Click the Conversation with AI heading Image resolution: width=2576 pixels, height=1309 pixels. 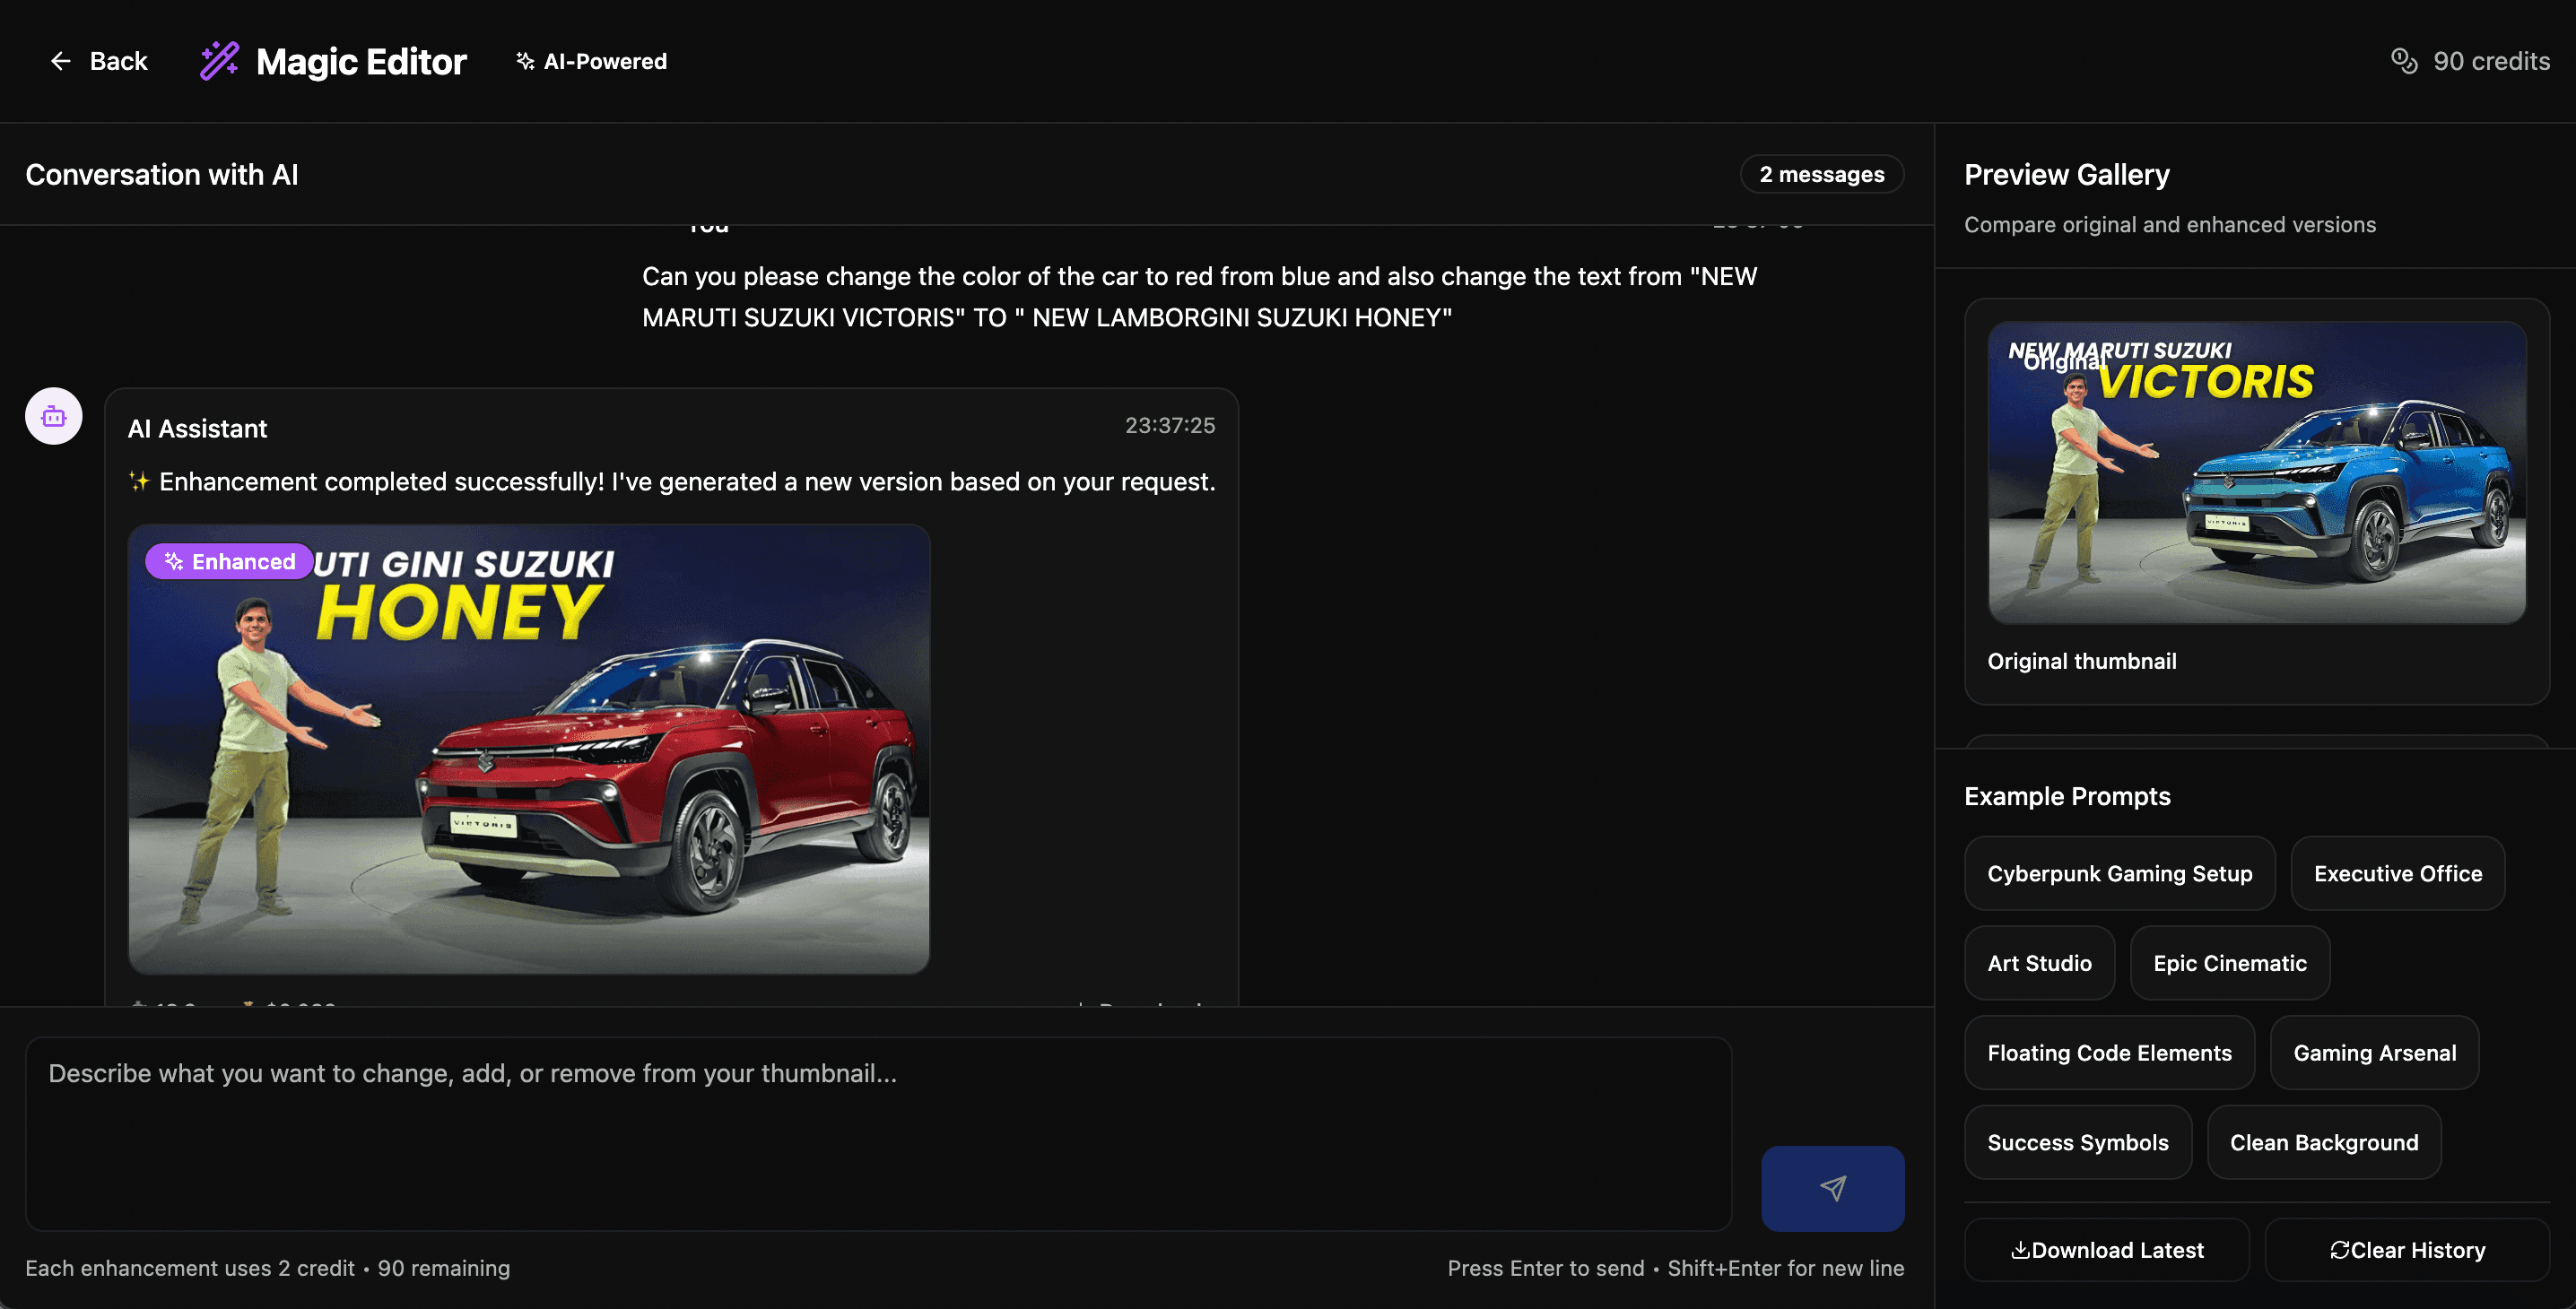(162, 175)
